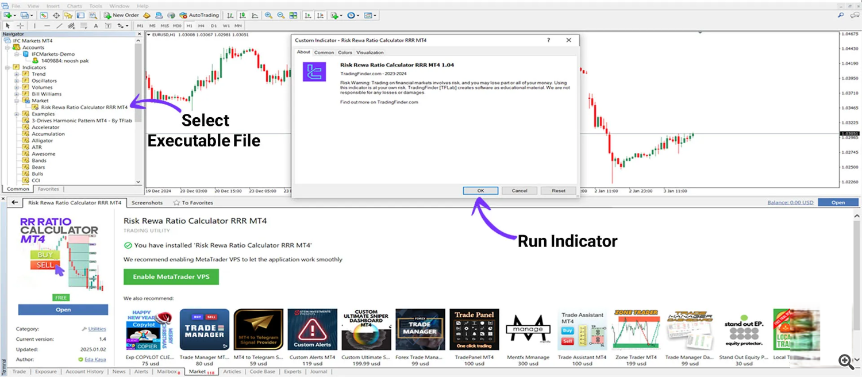Go back with the market arrow button

[14, 203]
